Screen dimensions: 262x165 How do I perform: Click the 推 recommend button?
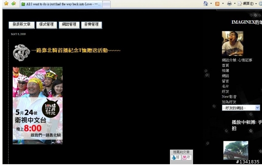coord(176,157)
